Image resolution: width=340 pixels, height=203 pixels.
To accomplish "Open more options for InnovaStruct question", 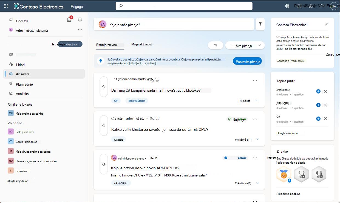I will 255,80.
